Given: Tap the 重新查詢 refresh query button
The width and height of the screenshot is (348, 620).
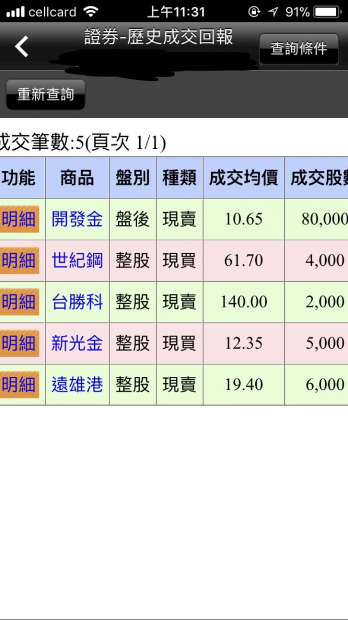Looking at the screenshot, I should coord(45,94).
